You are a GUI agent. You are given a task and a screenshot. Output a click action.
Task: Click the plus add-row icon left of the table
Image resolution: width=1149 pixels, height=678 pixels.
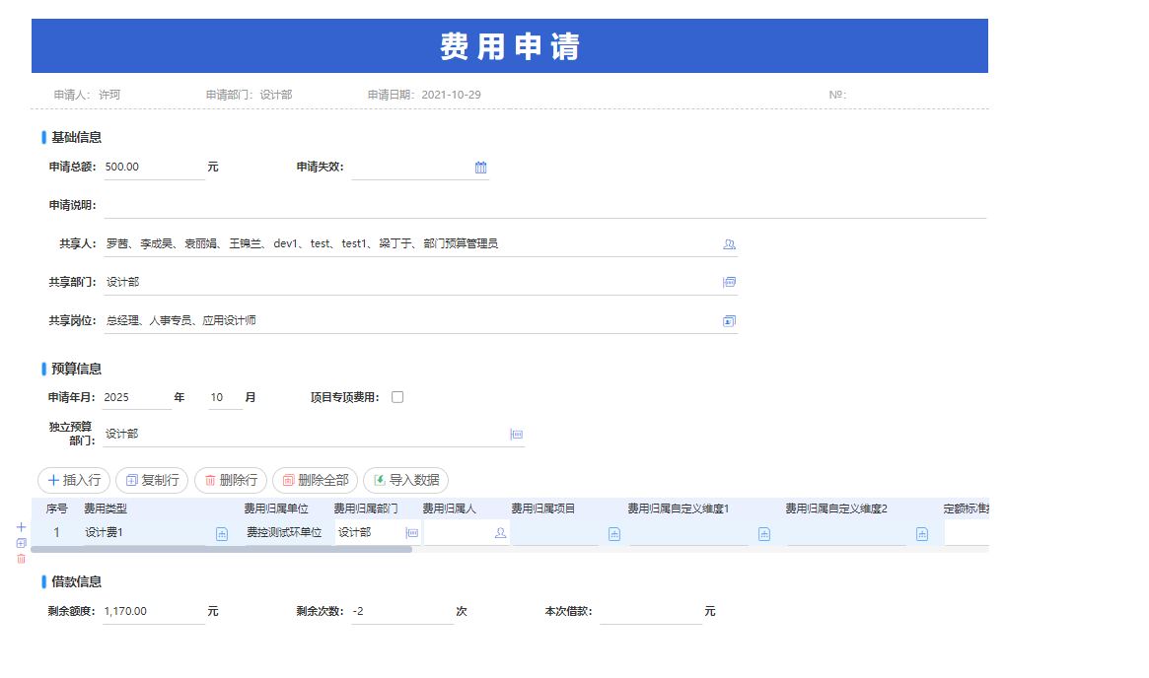(x=22, y=527)
